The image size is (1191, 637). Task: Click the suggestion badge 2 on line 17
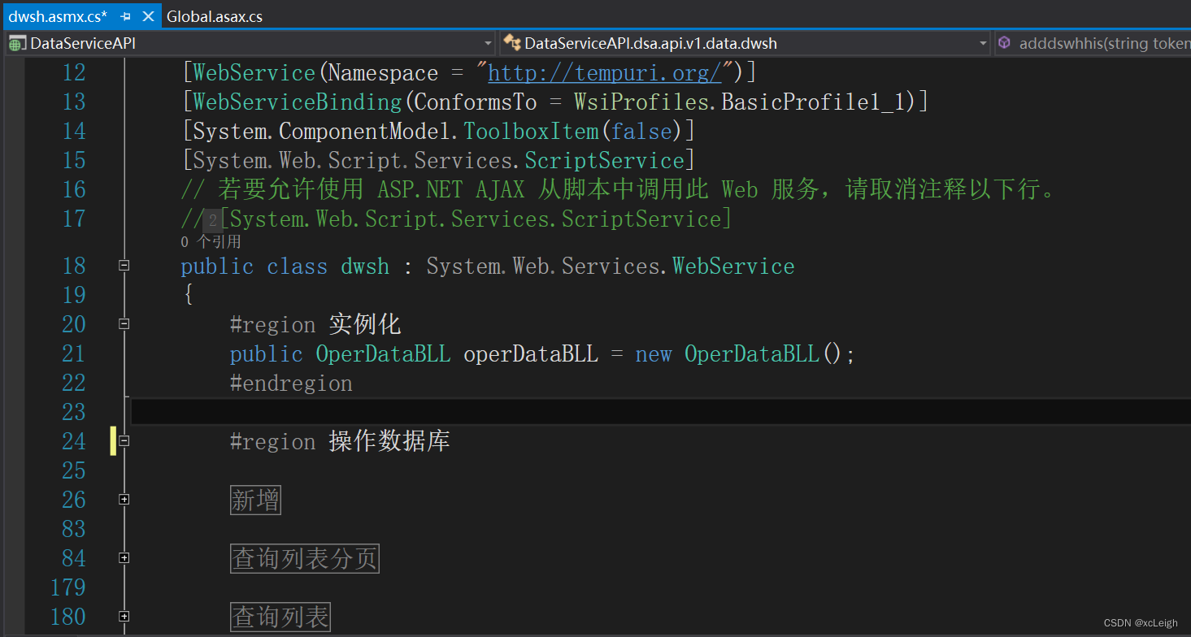pyautogui.click(x=211, y=220)
